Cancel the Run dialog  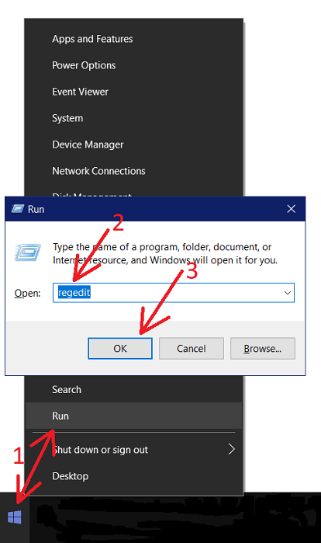pos(191,348)
